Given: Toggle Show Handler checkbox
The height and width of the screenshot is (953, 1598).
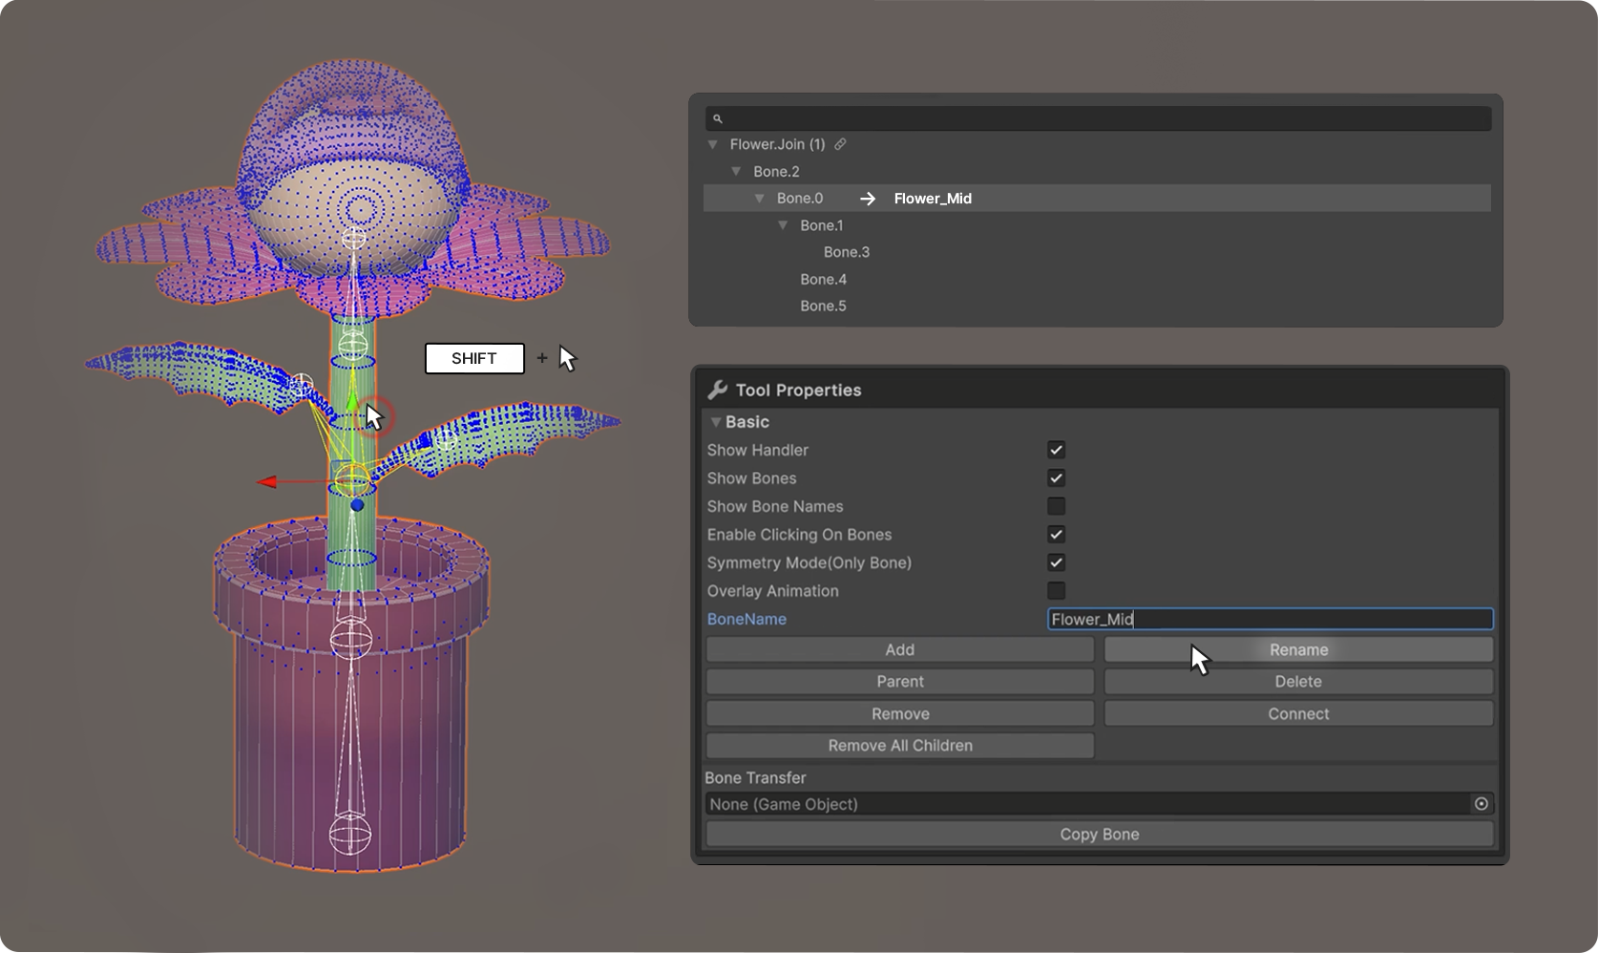Looking at the screenshot, I should coord(1056,450).
